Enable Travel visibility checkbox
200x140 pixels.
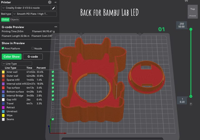(53, 103)
